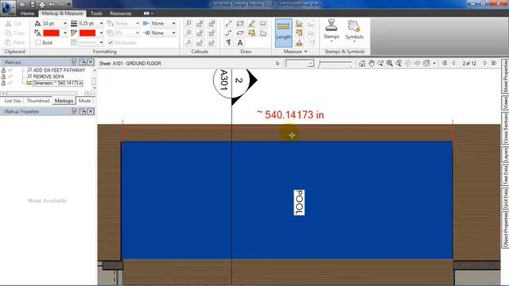This screenshot has width=509, height=286.
Task: Toggle auto-hide pin on Markup Properties palette
Action: [x=74, y=111]
